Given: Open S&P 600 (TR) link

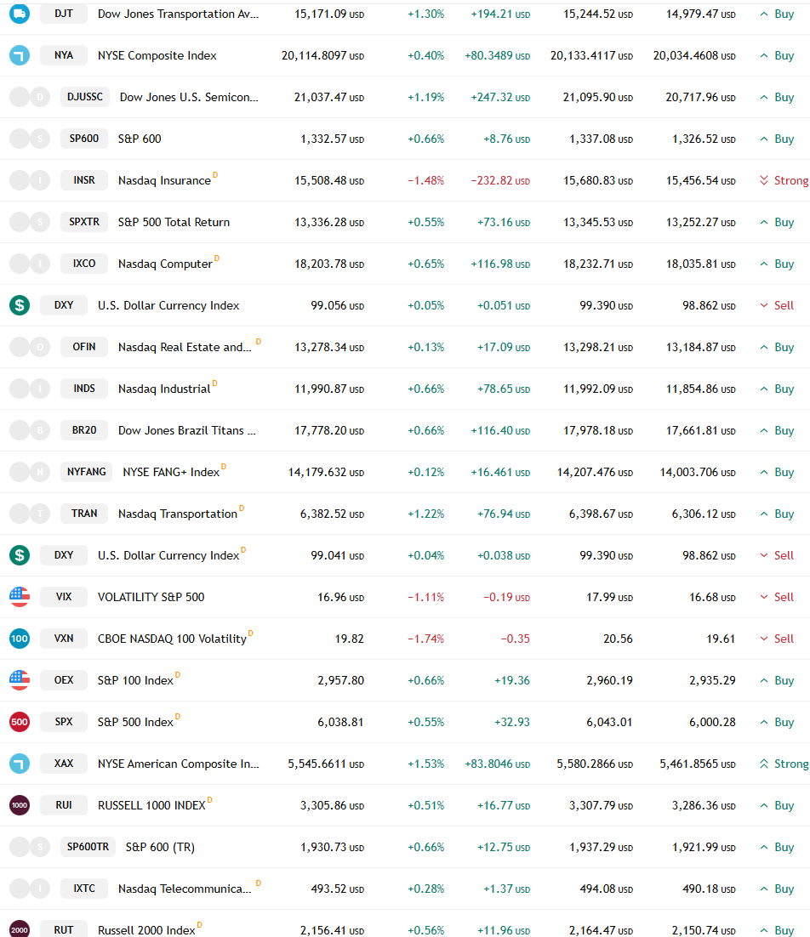Looking at the screenshot, I should pos(160,847).
